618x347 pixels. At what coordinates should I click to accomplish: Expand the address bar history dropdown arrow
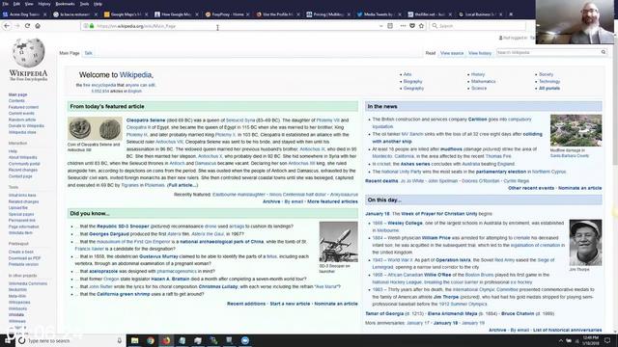380,26
